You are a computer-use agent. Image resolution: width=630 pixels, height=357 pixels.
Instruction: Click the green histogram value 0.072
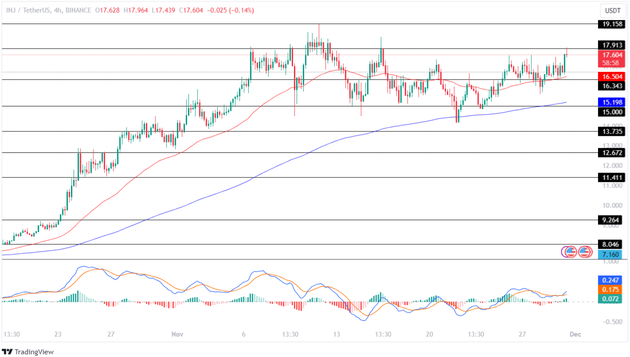pyautogui.click(x=610, y=298)
